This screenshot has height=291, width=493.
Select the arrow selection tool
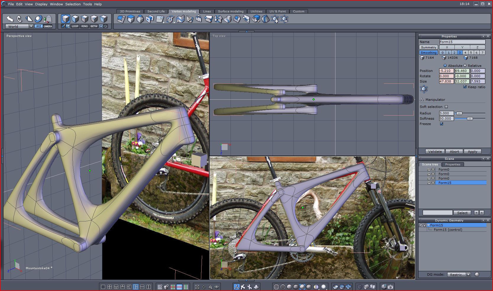point(10,19)
